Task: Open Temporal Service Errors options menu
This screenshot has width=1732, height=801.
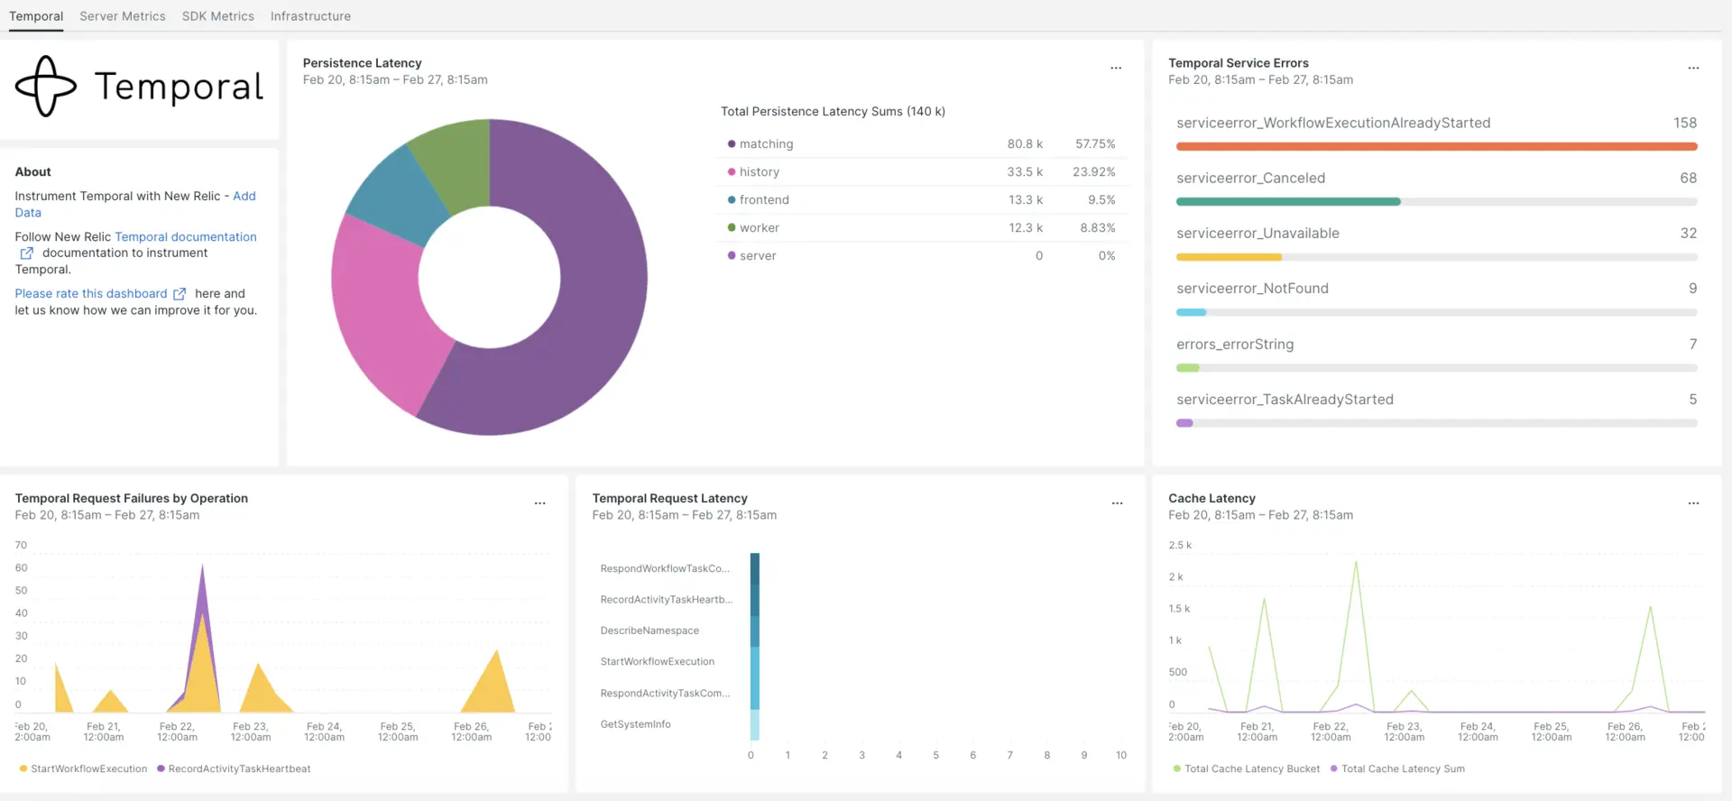Action: [x=1693, y=69]
